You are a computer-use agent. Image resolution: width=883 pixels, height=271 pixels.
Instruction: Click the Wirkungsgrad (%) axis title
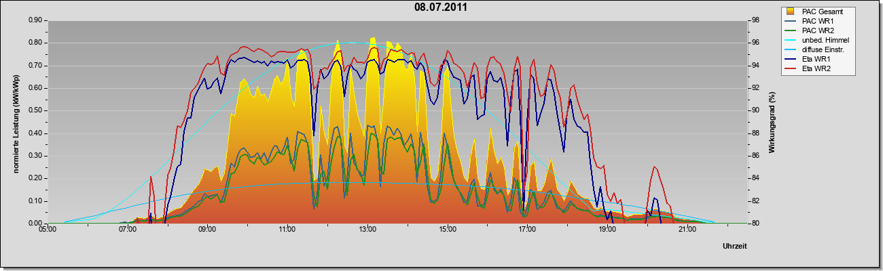click(x=772, y=121)
